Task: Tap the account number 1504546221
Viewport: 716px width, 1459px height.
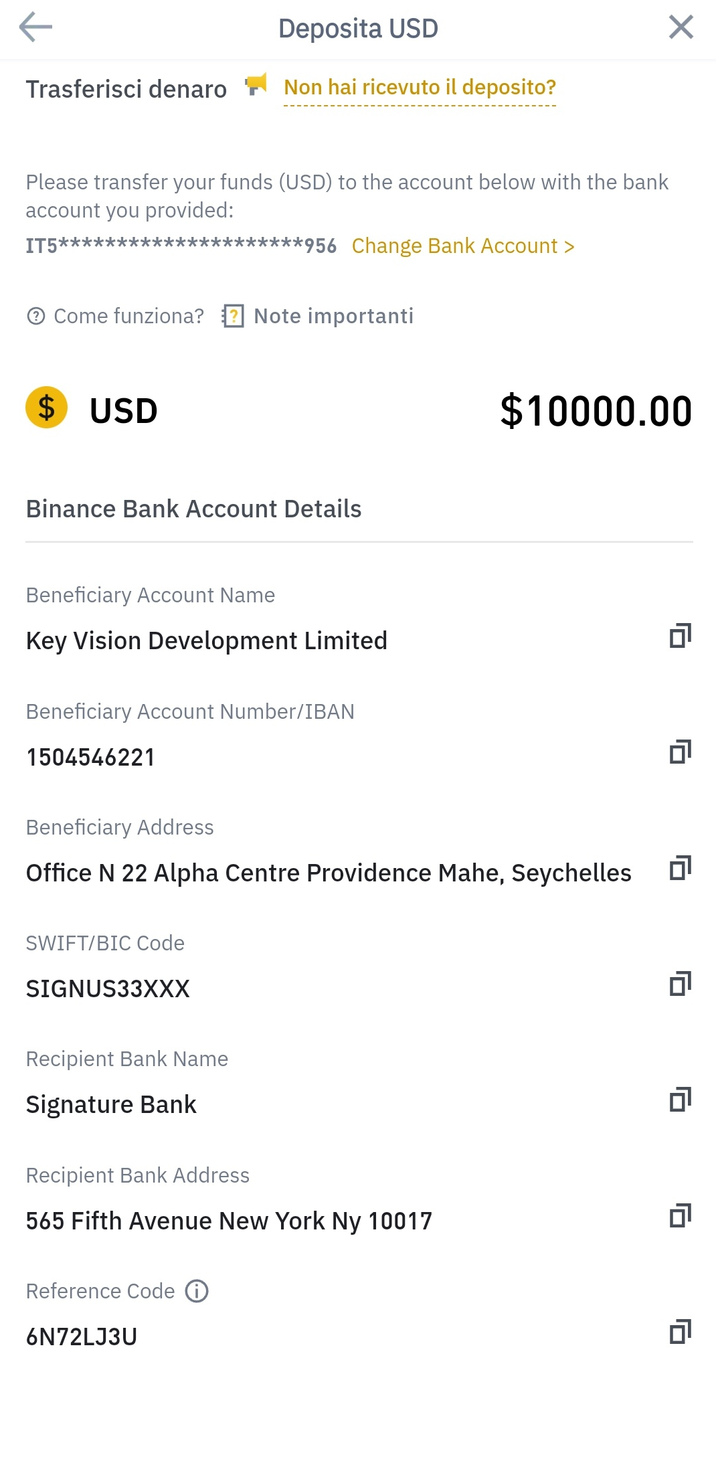Action: tap(90, 757)
